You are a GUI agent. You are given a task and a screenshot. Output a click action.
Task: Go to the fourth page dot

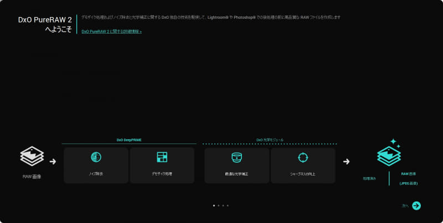[228, 205]
